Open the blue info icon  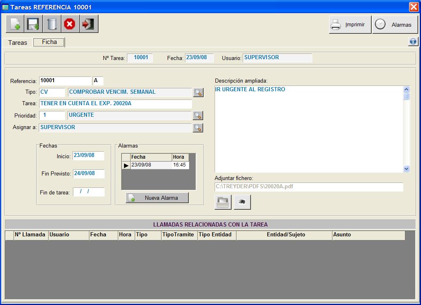(413, 42)
